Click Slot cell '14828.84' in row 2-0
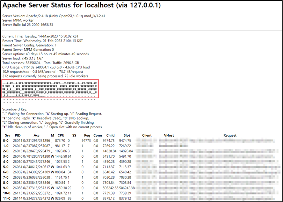The height and width of the screenshot is (202, 283). click(126, 151)
